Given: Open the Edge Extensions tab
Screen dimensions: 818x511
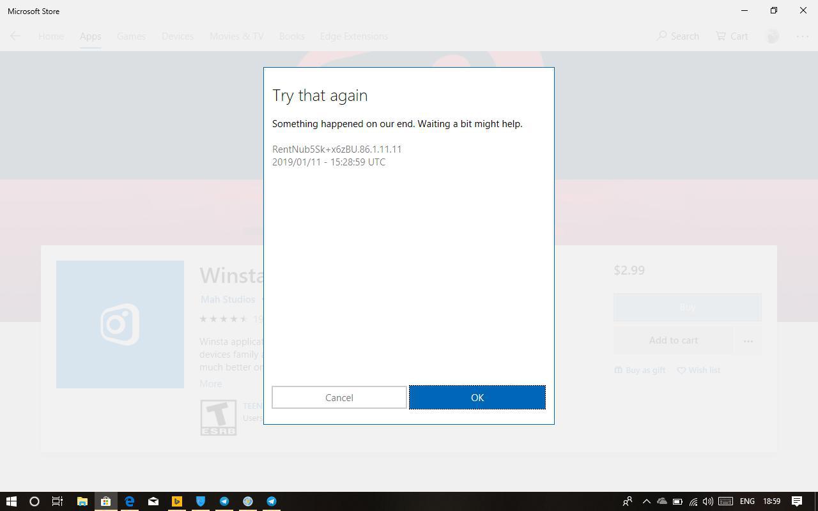Looking at the screenshot, I should tap(354, 36).
